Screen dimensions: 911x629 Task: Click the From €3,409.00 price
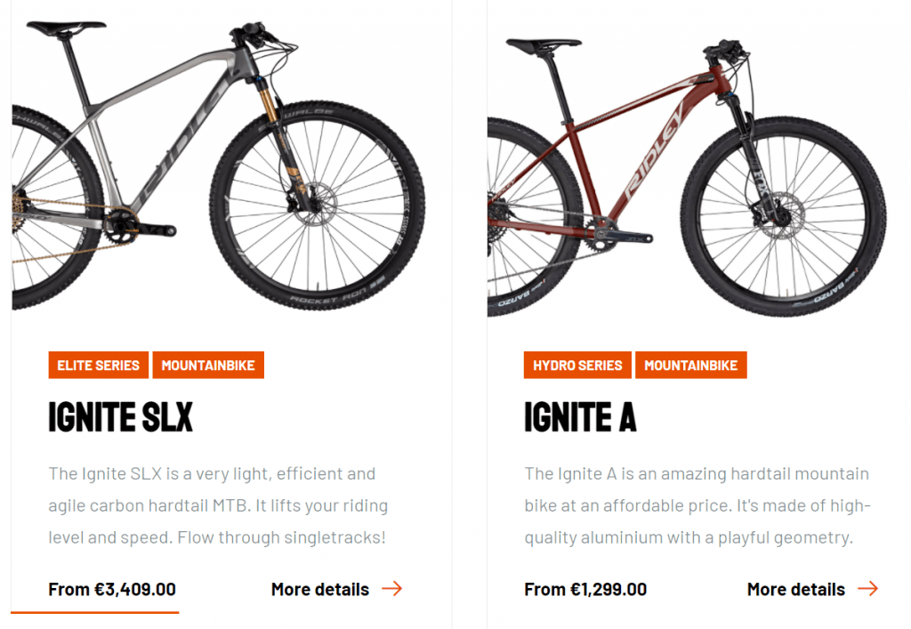point(112,589)
